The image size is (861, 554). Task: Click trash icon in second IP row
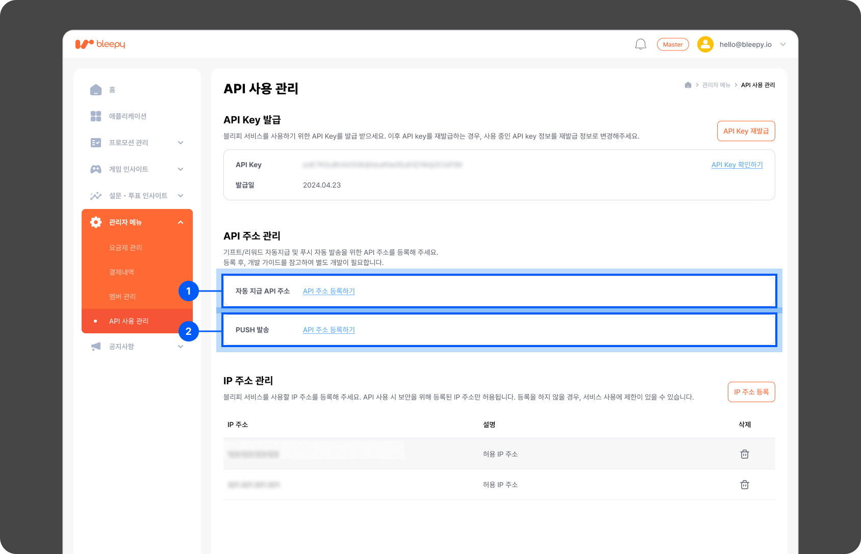(744, 485)
